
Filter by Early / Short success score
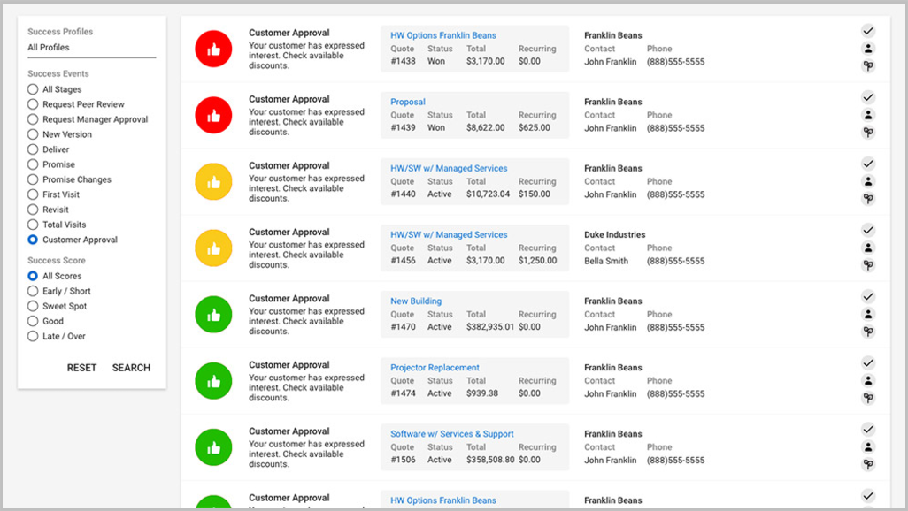[33, 291]
